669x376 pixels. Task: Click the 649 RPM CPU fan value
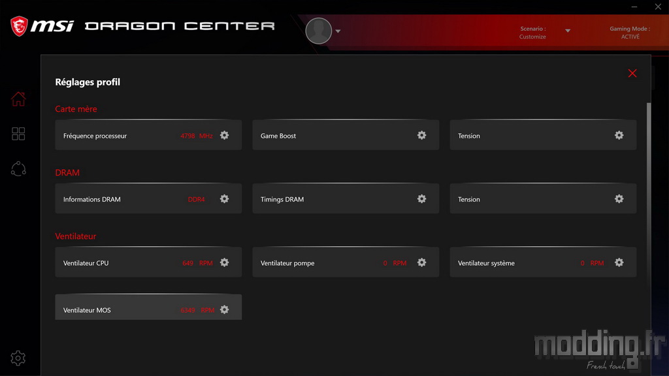click(197, 264)
